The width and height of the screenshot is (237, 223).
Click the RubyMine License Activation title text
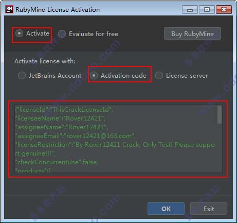(x=58, y=10)
